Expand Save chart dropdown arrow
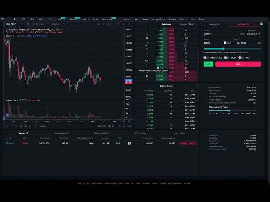This screenshot has width=270, height=202. [114, 24]
